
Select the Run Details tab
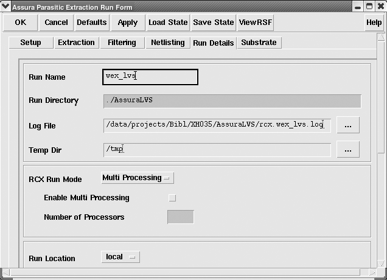click(214, 43)
